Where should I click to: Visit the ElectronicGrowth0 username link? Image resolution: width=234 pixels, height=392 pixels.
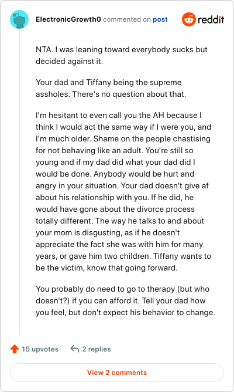[68, 19]
